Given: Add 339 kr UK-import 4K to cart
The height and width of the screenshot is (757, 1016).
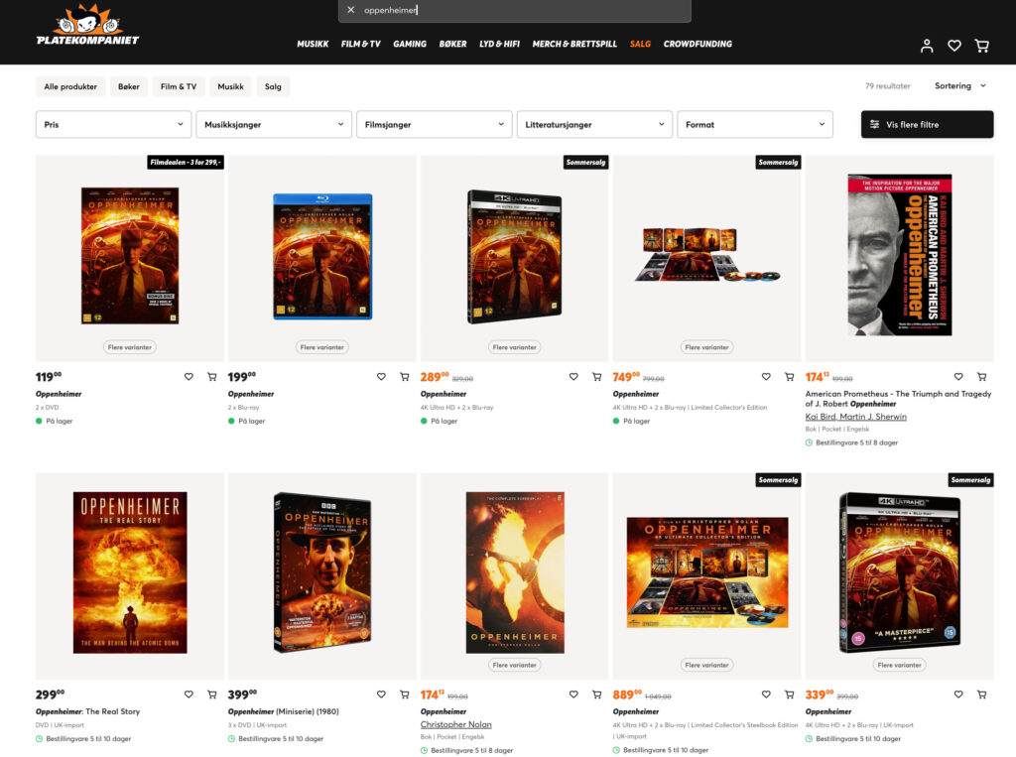Looking at the screenshot, I should click(981, 694).
